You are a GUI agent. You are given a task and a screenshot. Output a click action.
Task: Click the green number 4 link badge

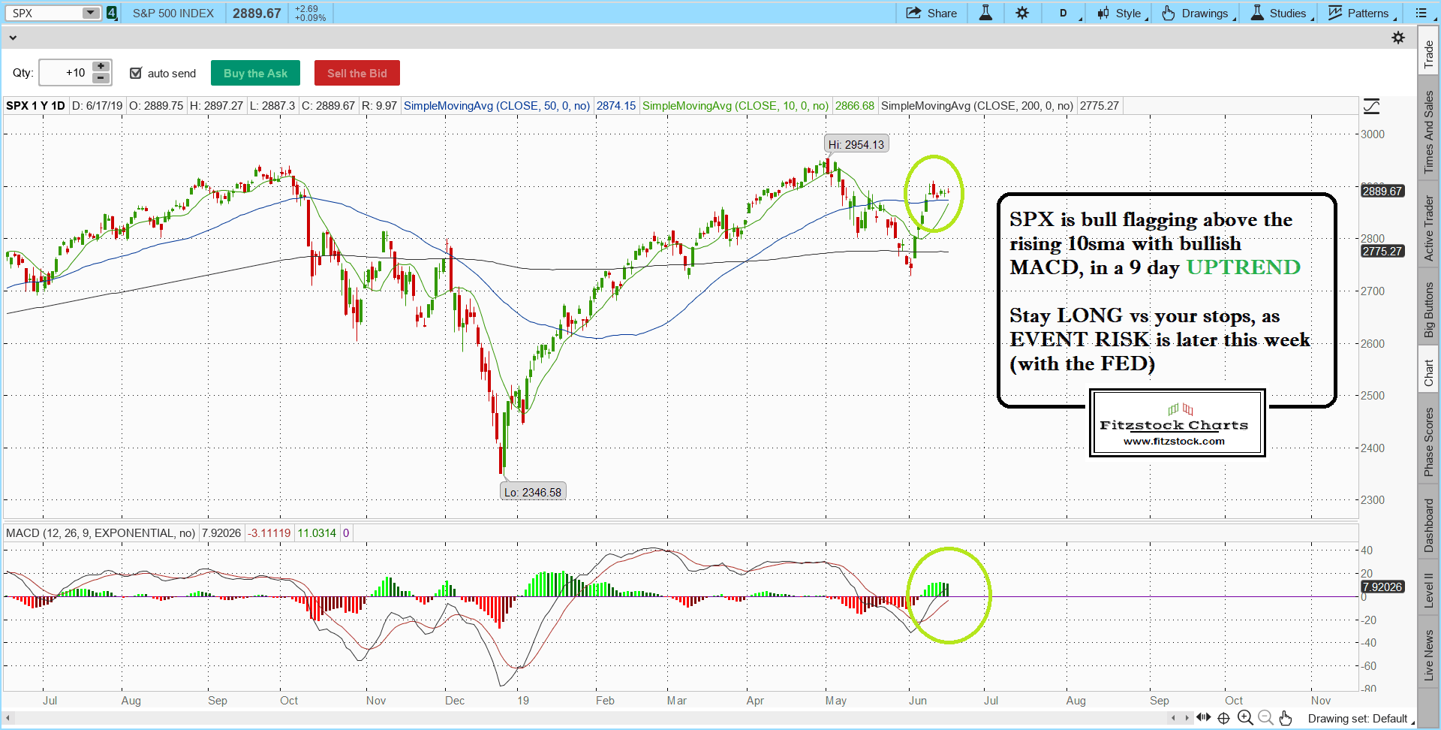pyautogui.click(x=111, y=13)
